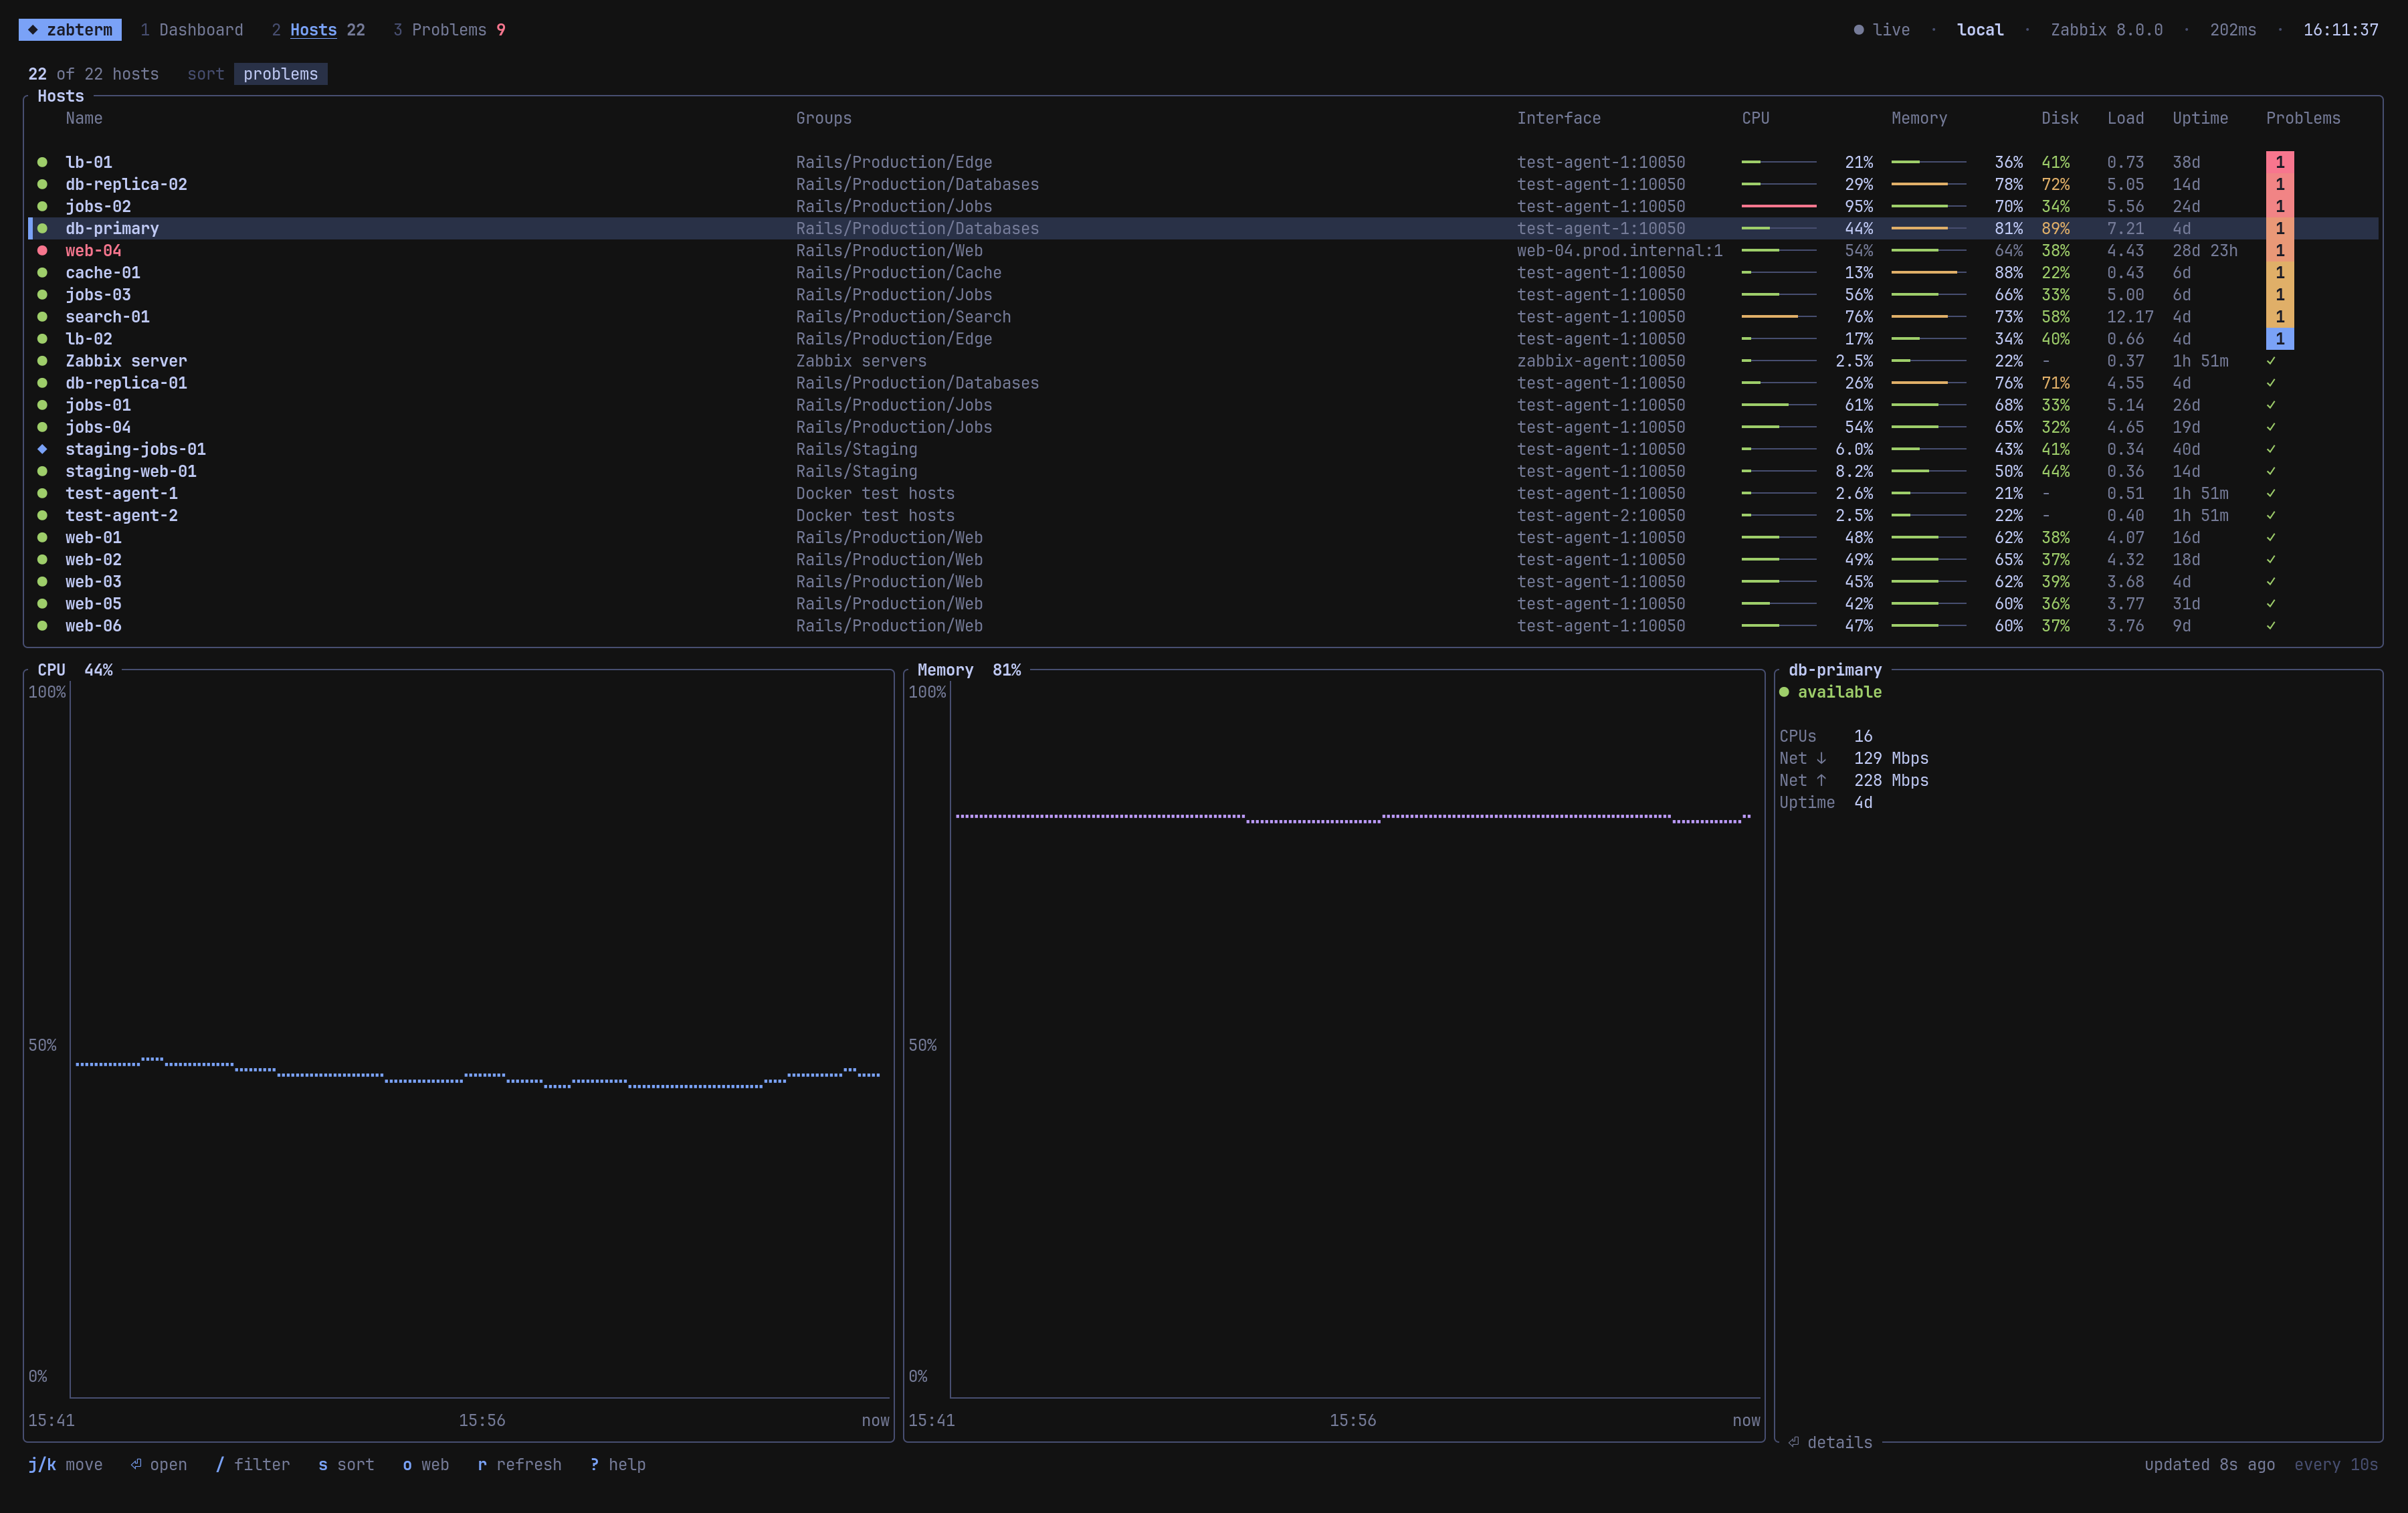The height and width of the screenshot is (1513, 2408).
Task: Open the Dashboard tab
Action: pyautogui.click(x=191, y=30)
